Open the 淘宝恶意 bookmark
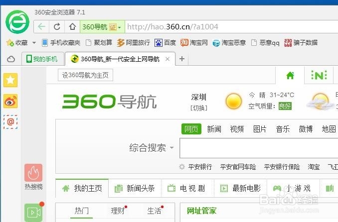Viewport: 338px width, 222px height. click(229, 43)
